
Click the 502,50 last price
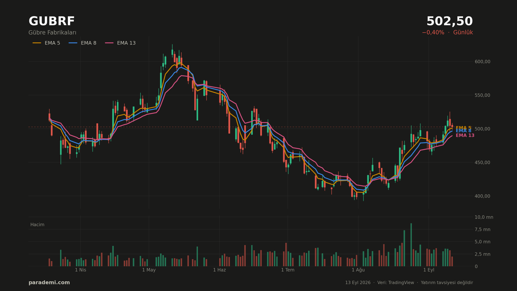[449, 21]
